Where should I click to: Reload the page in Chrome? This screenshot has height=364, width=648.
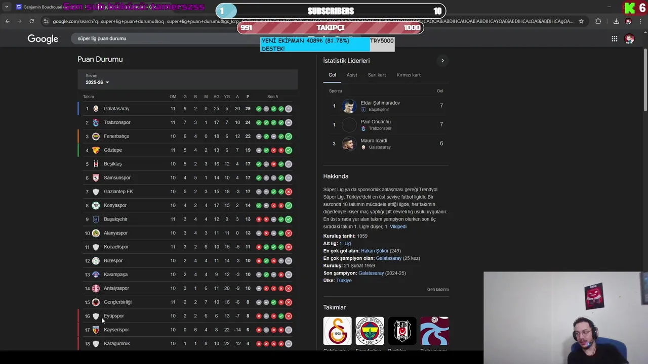pyautogui.click(x=31, y=21)
